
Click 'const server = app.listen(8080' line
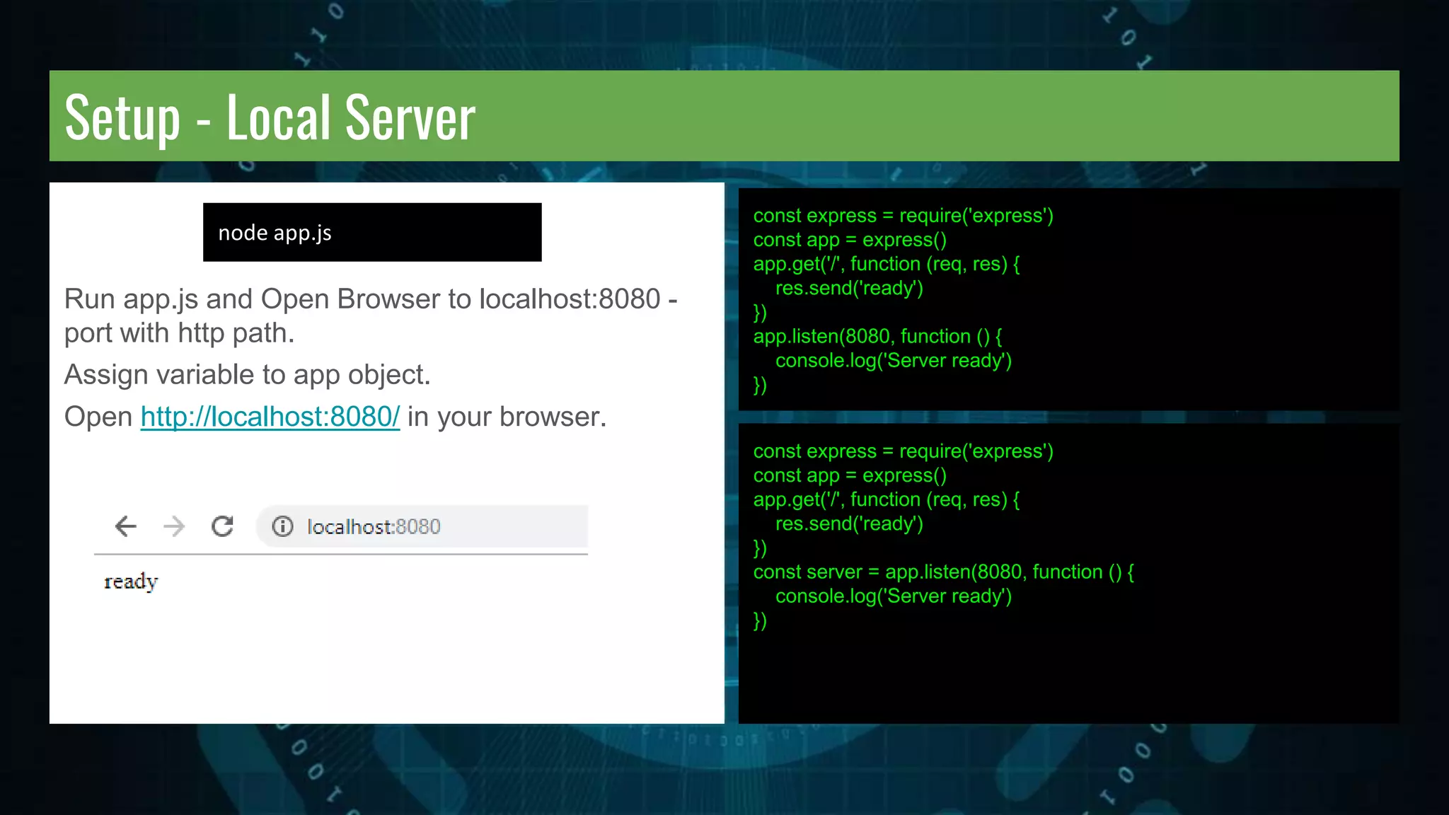[x=944, y=572]
